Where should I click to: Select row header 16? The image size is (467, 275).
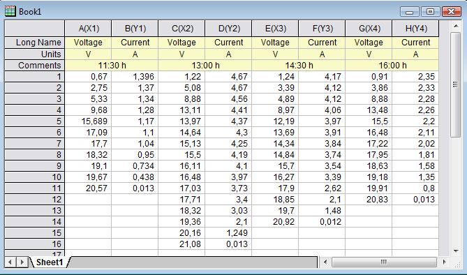pos(34,244)
